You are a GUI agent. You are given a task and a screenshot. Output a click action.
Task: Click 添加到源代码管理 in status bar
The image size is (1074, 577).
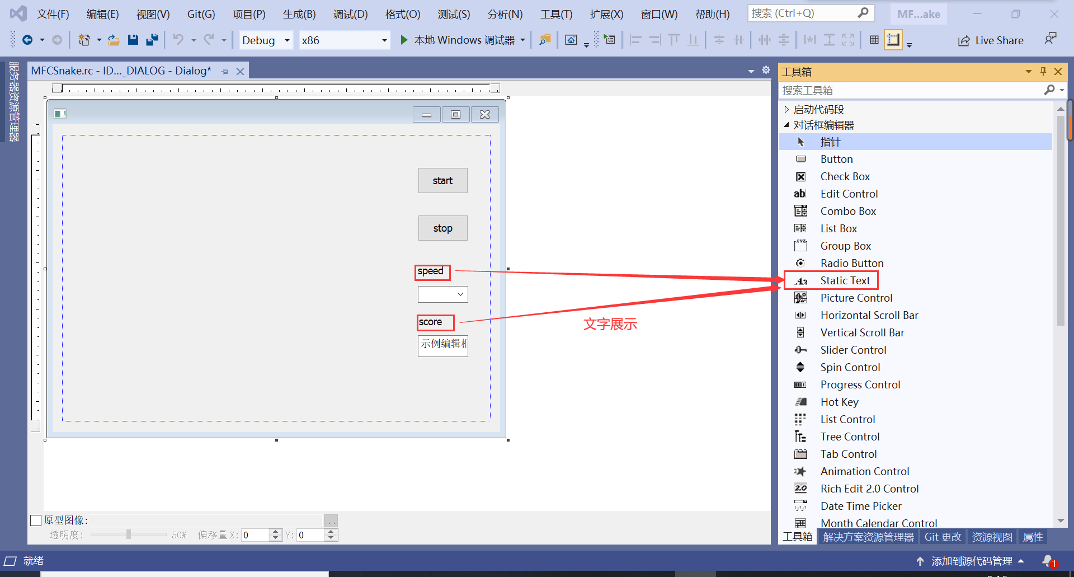(972, 561)
